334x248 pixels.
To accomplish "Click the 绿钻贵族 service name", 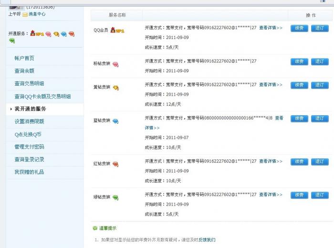I will (102, 197).
